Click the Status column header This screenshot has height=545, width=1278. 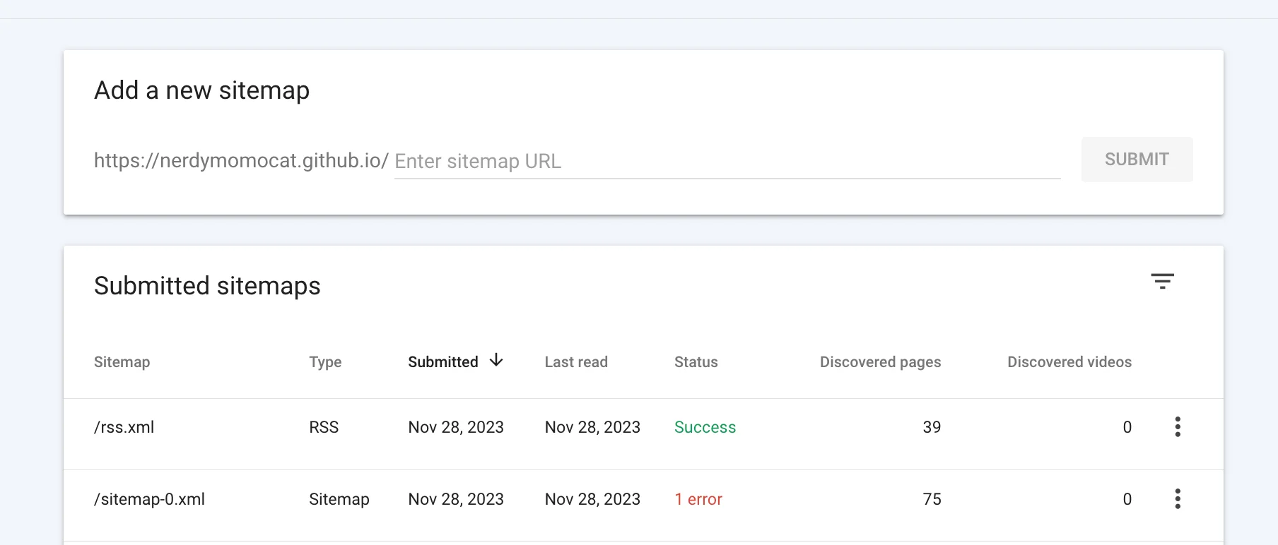point(696,362)
